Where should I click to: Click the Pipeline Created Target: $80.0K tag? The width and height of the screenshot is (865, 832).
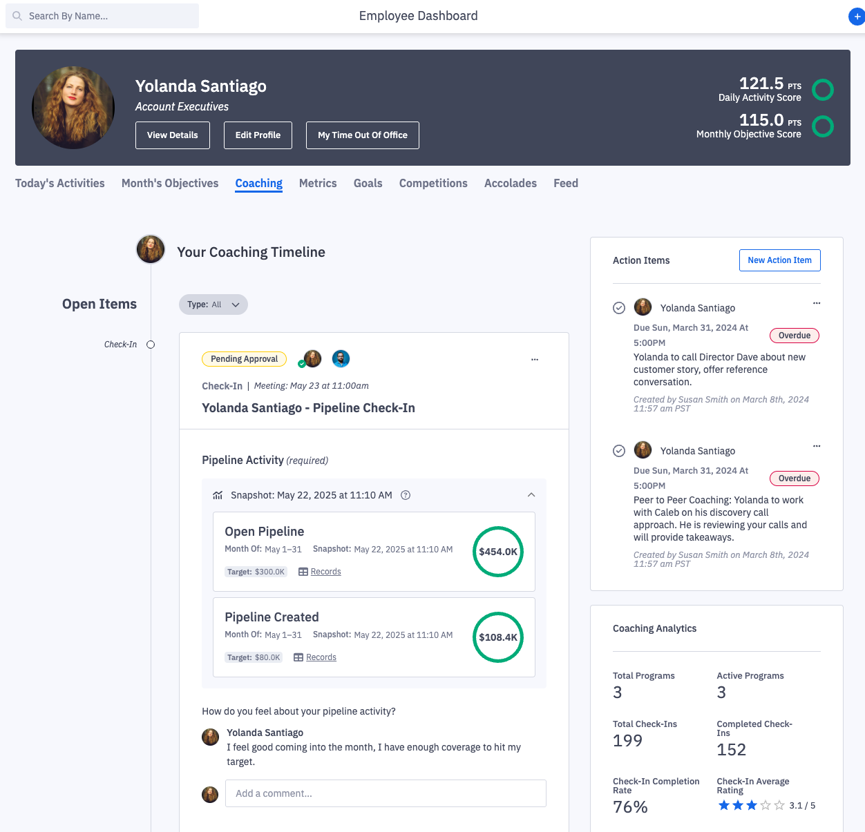tap(254, 657)
